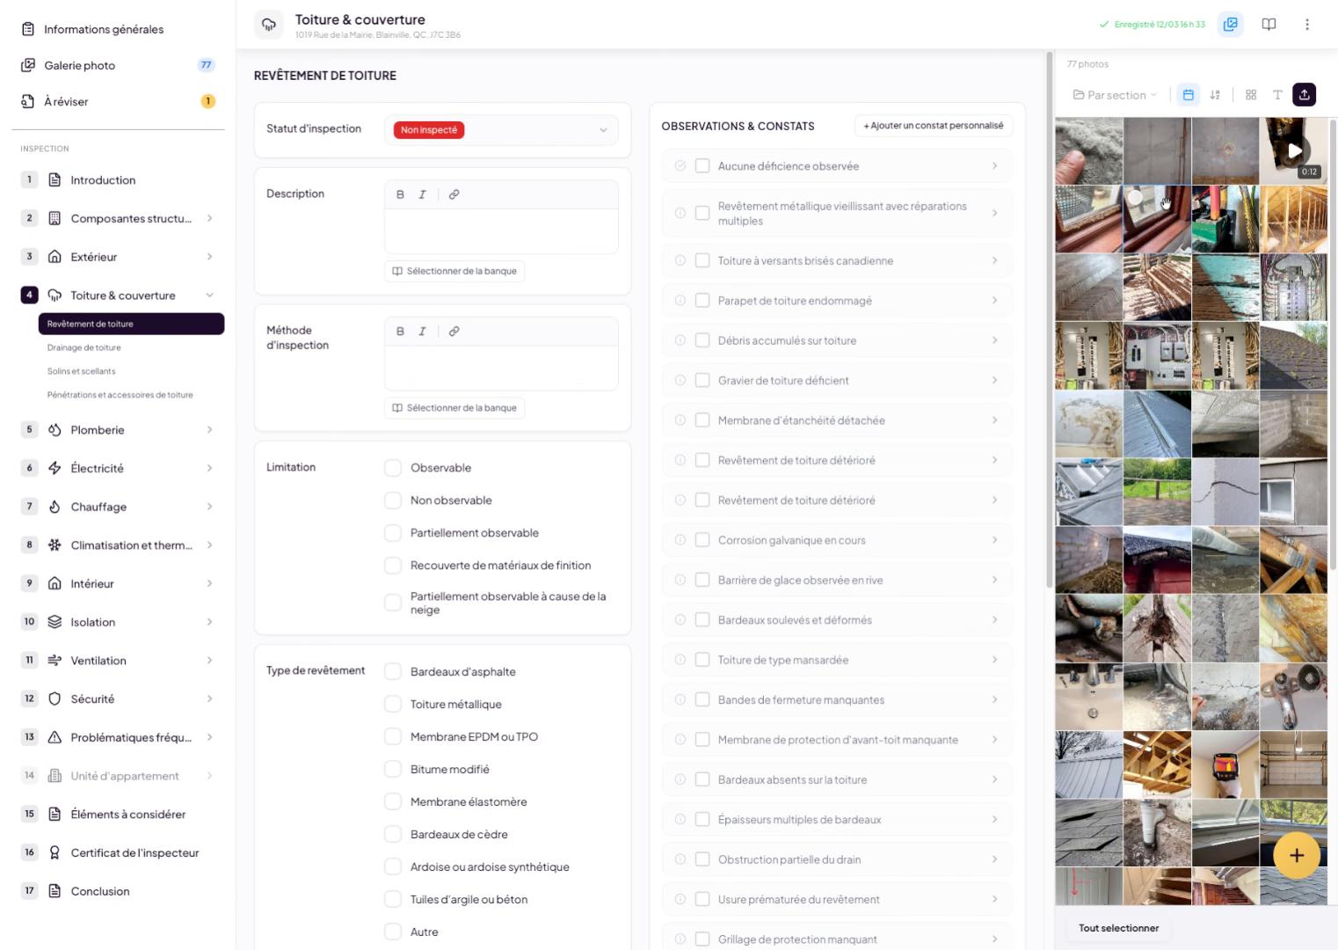Expand Bardeaux soulevés et déformés row chevron

click(994, 620)
